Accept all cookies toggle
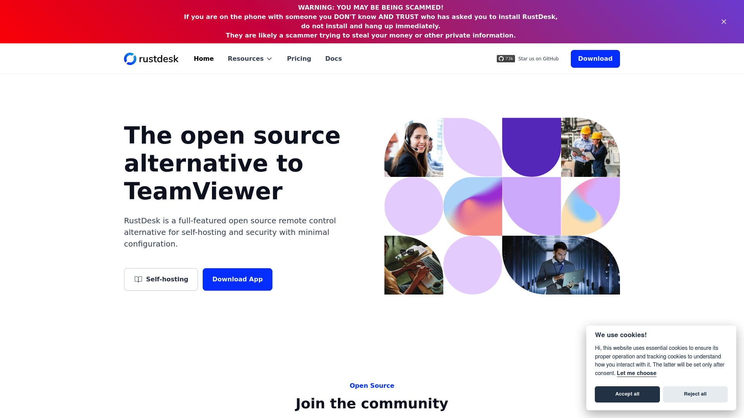Screen dimensions: 744x418 point(627,394)
